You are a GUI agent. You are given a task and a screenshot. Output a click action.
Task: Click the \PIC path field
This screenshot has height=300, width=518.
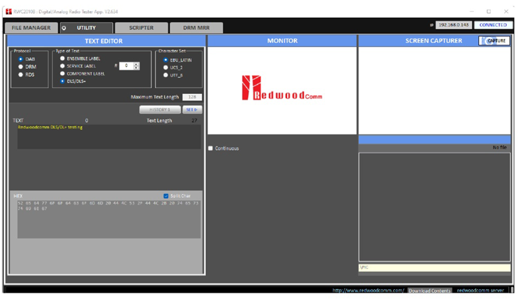click(x=435, y=268)
